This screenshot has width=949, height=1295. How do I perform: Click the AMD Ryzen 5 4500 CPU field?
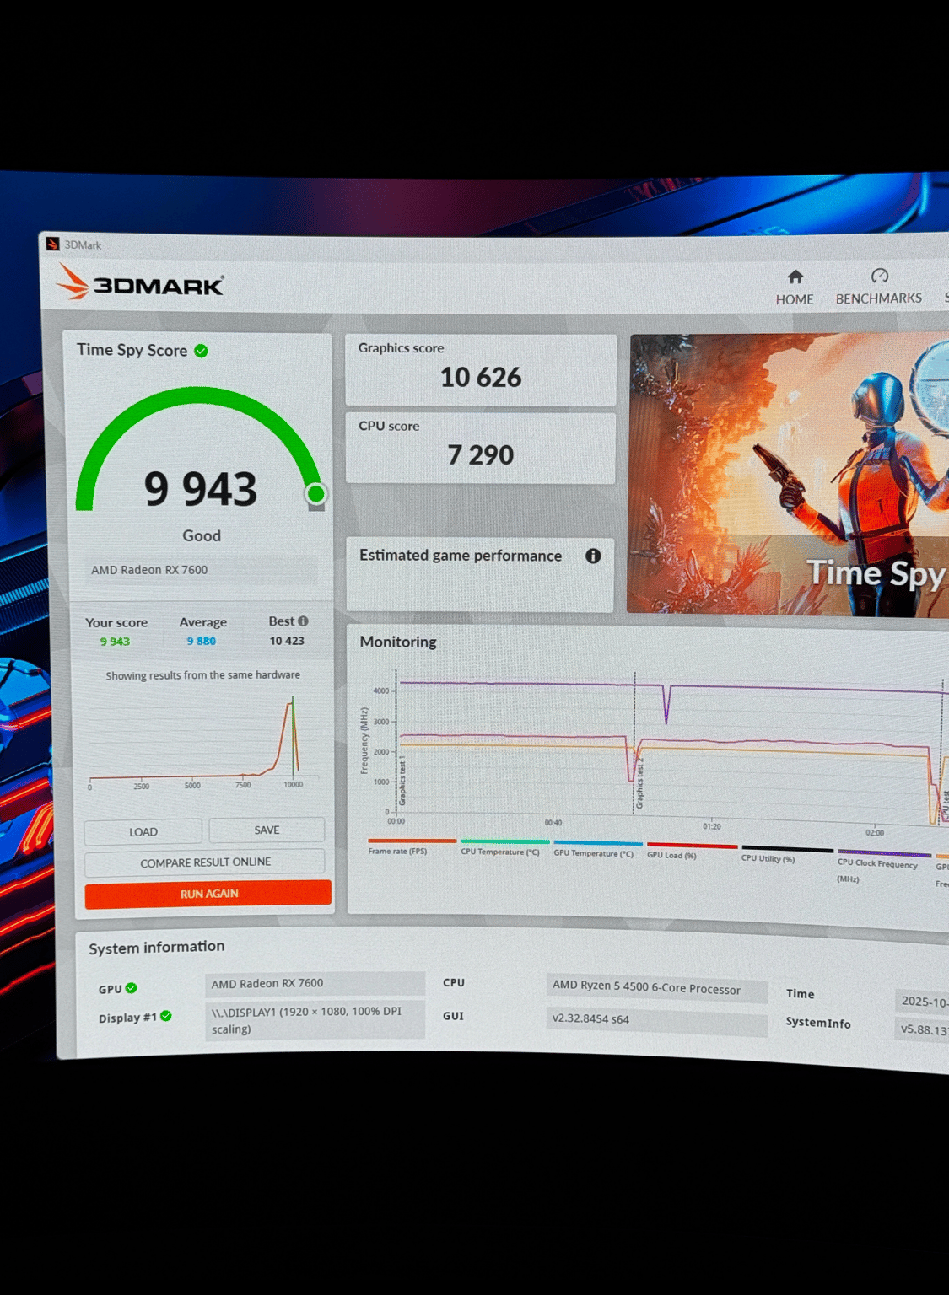[x=656, y=988]
